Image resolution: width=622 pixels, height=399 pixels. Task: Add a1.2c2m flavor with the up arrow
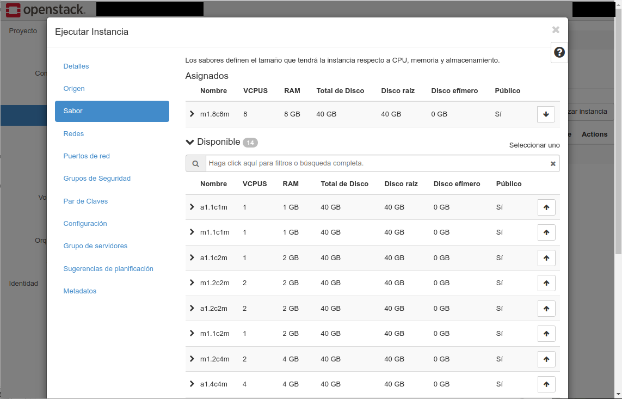(x=546, y=308)
